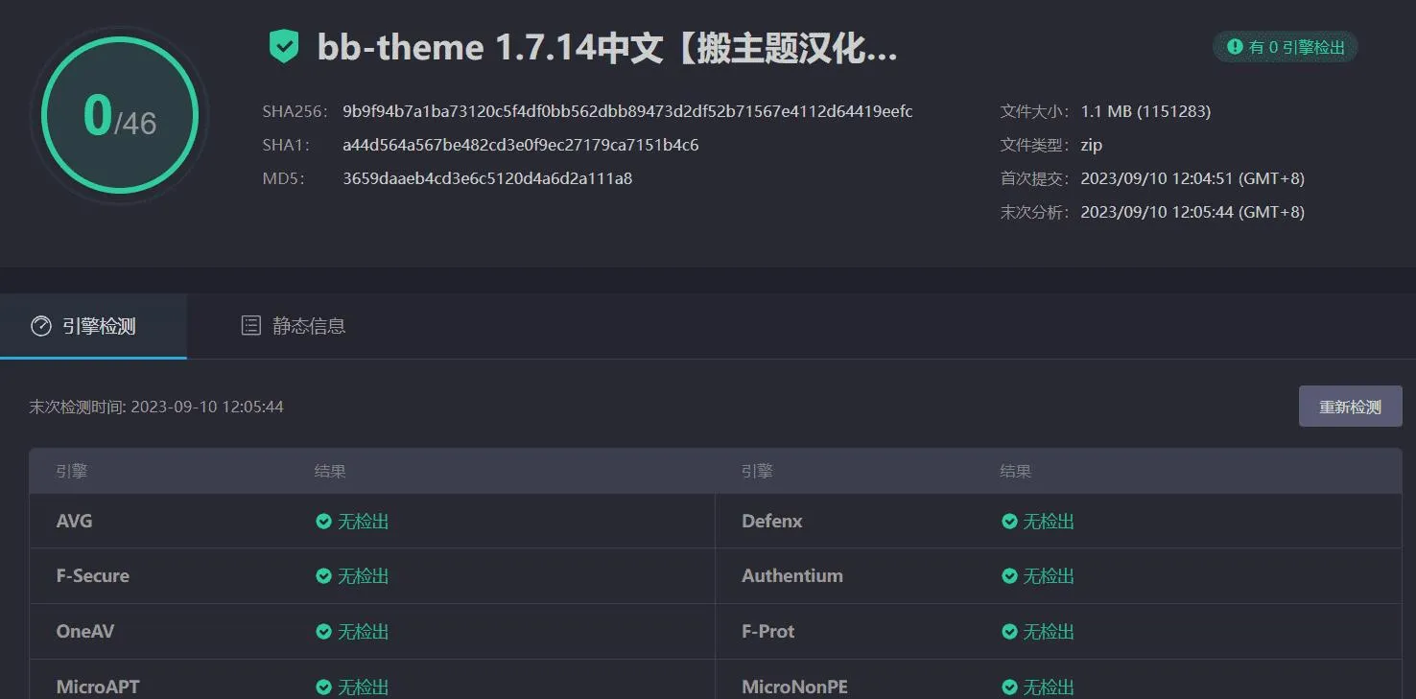Click the right 结果 column header
The image size is (1416, 699).
pyautogui.click(x=1015, y=472)
